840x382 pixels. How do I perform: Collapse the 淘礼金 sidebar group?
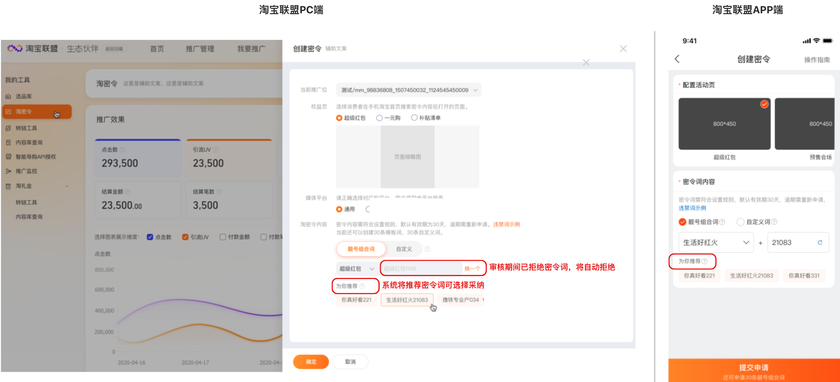tap(67, 186)
